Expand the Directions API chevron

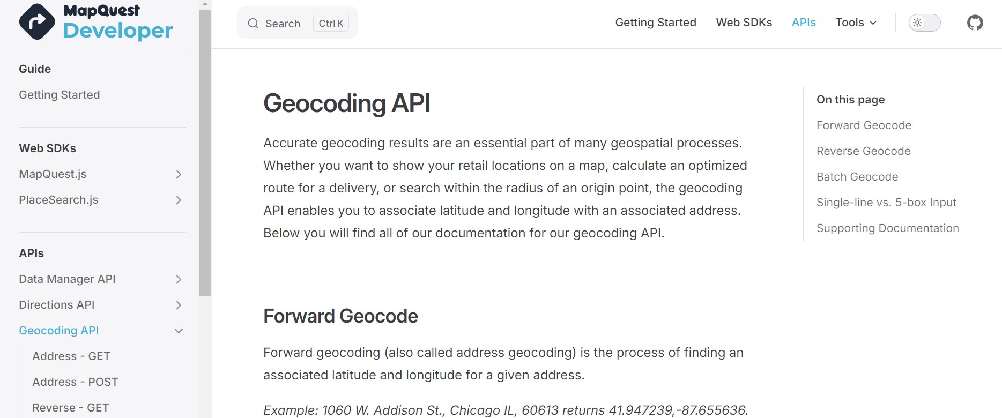click(x=179, y=305)
